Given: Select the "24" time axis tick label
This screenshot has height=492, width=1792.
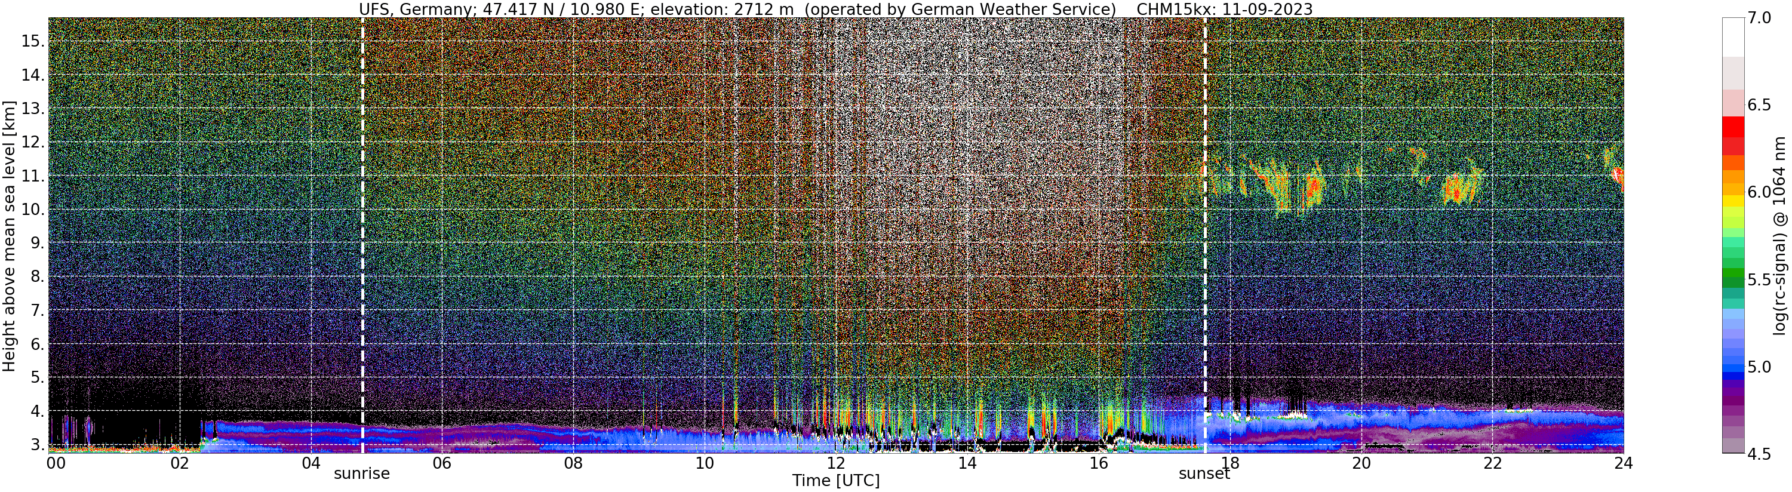Looking at the screenshot, I should (x=1623, y=463).
